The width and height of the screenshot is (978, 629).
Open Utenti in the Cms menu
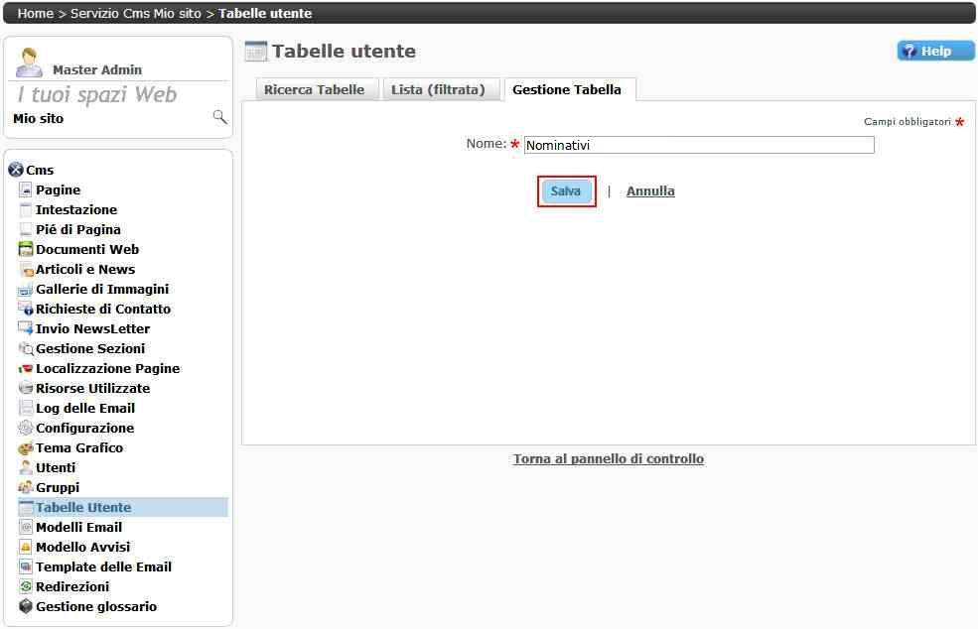[56, 467]
